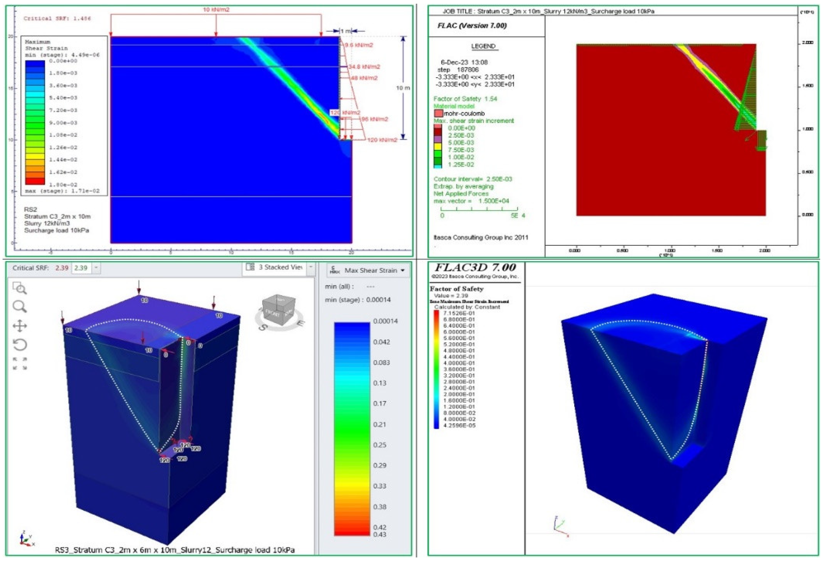Image resolution: width=823 pixels, height=562 pixels.
Task: Click the zoom-to-fit expand arrows icon
Action: pos(20,364)
